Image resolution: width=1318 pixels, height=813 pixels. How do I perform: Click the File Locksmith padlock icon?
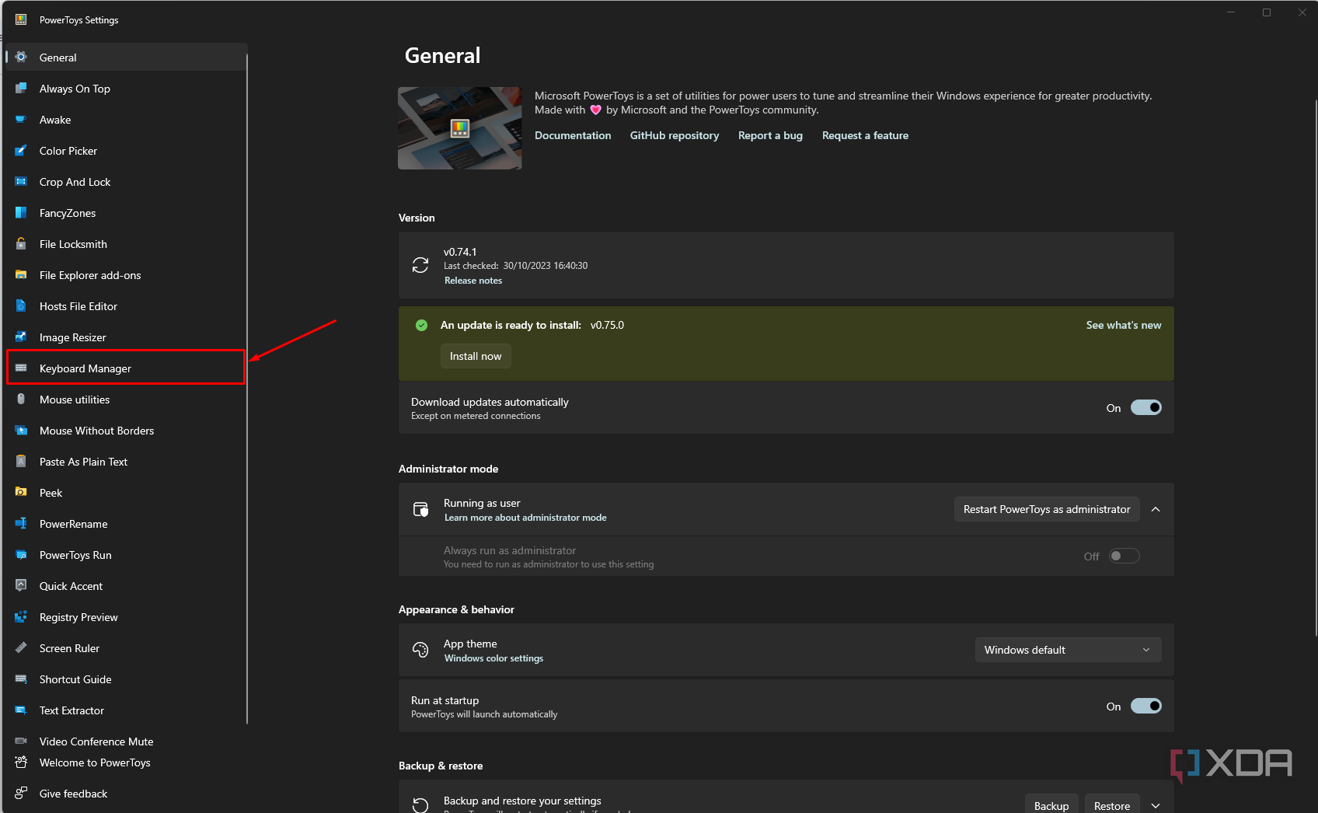click(x=21, y=244)
